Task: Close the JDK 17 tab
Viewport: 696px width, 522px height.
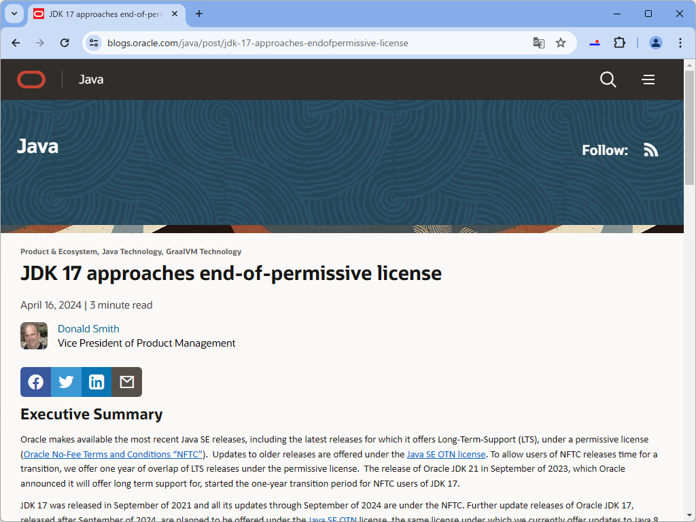Action: coord(175,14)
